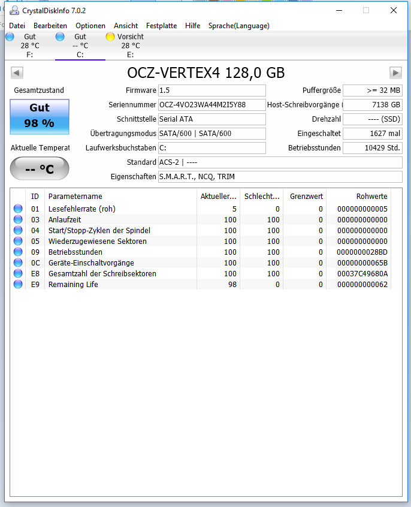
Task: Select the E: Vorsicht drive tab
Action: tap(131, 46)
